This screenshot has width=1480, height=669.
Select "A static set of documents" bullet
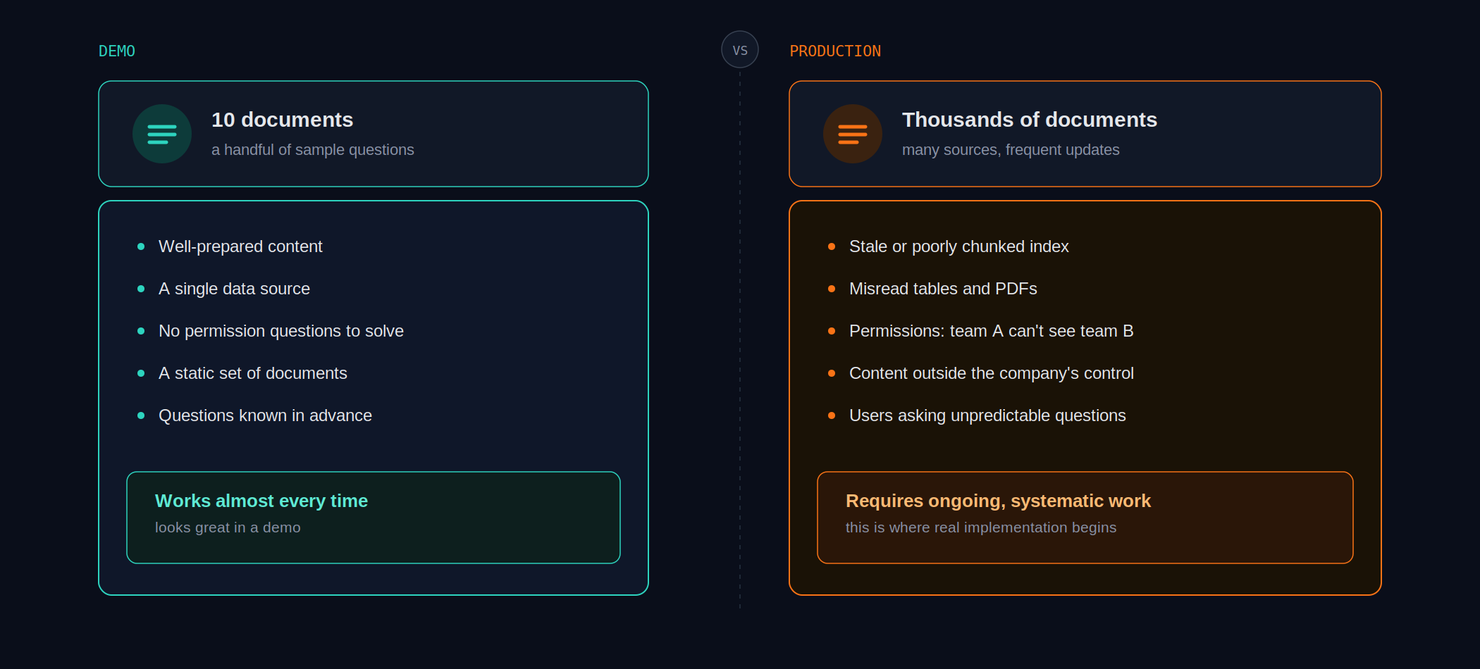(x=253, y=373)
